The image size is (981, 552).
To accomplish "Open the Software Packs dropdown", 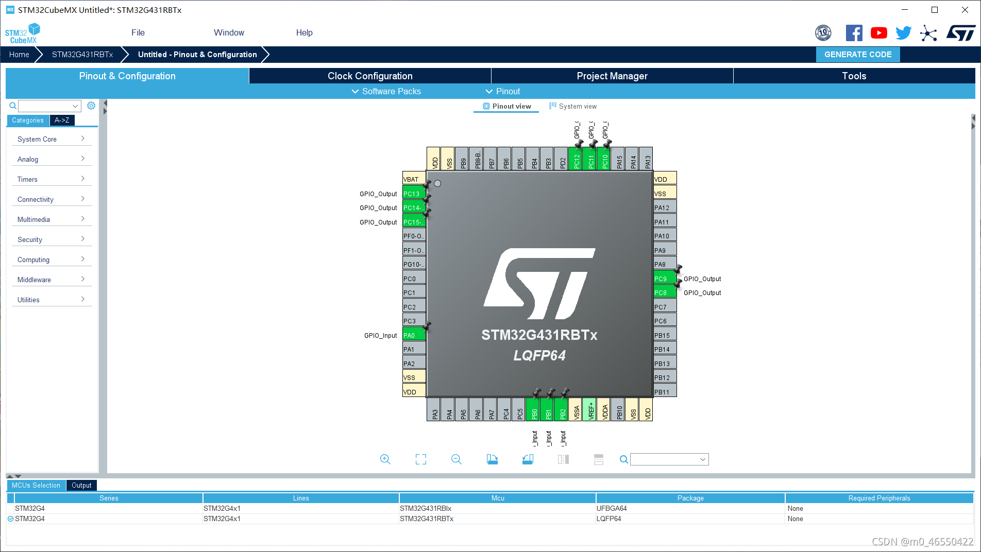I will coord(386,91).
